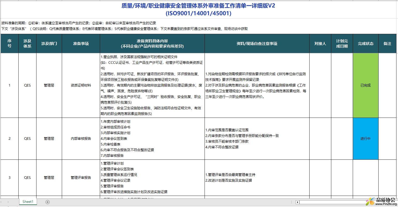Select the QES说明 note line

[124, 29]
